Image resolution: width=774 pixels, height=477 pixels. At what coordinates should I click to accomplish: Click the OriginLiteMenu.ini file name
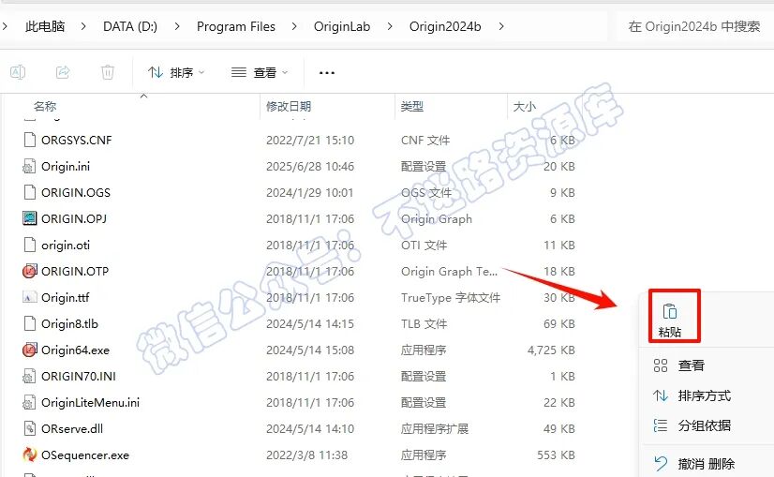pos(90,402)
